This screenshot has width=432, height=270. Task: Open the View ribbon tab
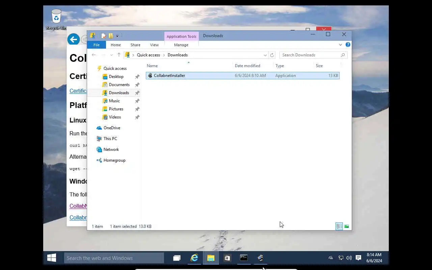tap(154, 45)
